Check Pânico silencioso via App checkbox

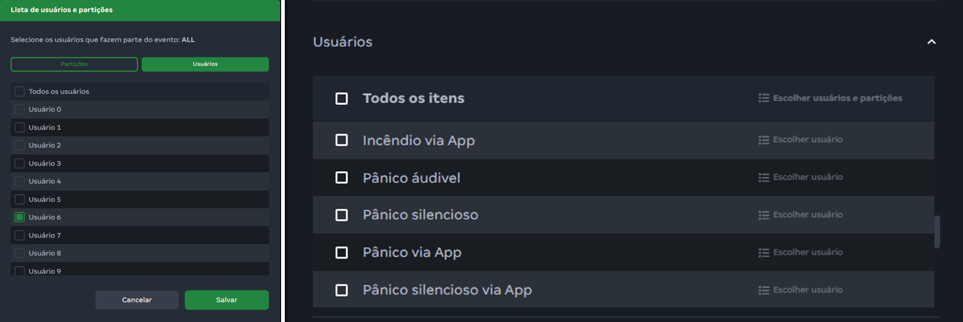[x=342, y=290]
